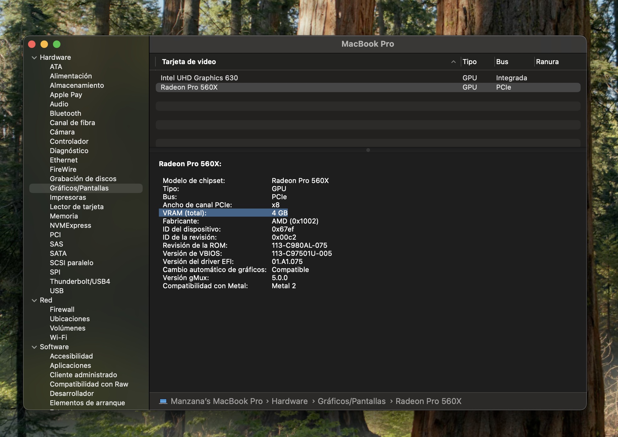The height and width of the screenshot is (437, 618).
Task: Sort by the Bus column header
Action: (502, 62)
